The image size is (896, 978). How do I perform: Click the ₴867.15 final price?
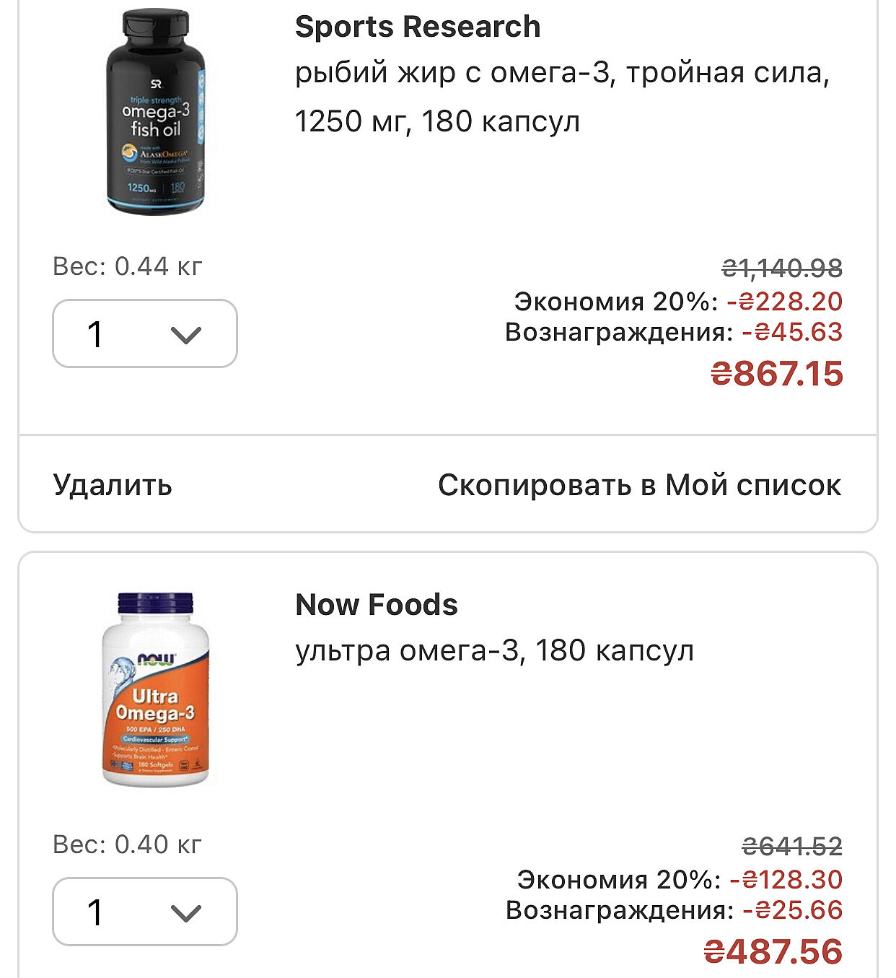[776, 374]
